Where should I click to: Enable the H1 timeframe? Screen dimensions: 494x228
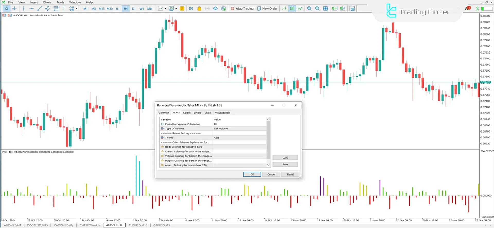click(x=118, y=8)
